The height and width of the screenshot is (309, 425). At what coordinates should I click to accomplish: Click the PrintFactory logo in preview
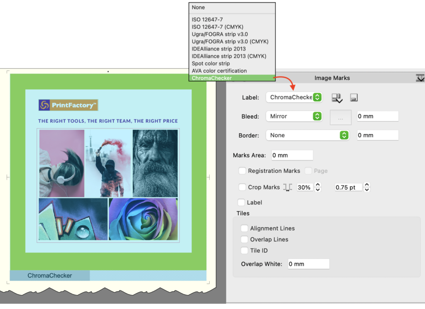coord(68,105)
